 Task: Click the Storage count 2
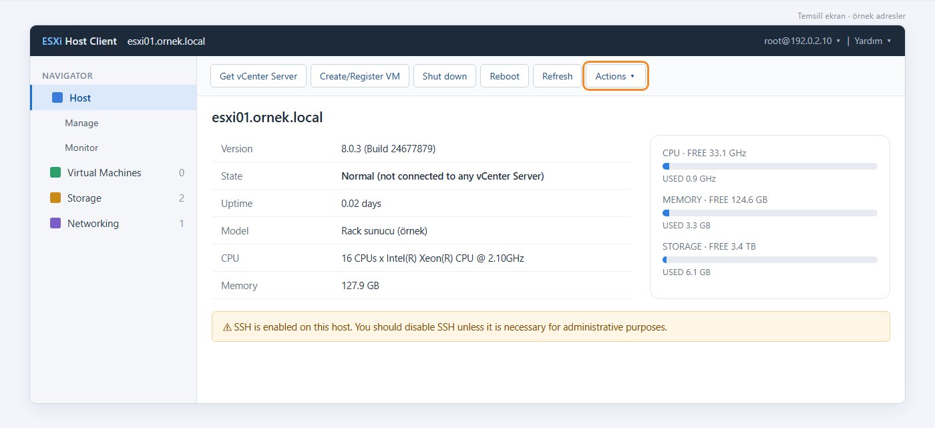coord(182,198)
